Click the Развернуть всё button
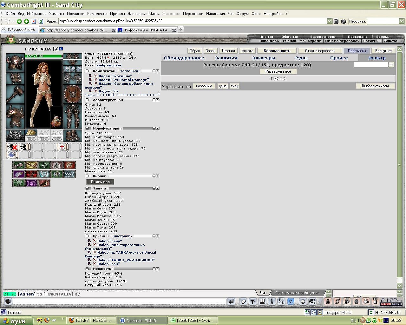Viewport: 406px width, 325px height. click(278, 71)
